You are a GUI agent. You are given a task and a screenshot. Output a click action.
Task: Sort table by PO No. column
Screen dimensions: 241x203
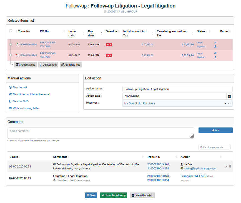(64, 31)
